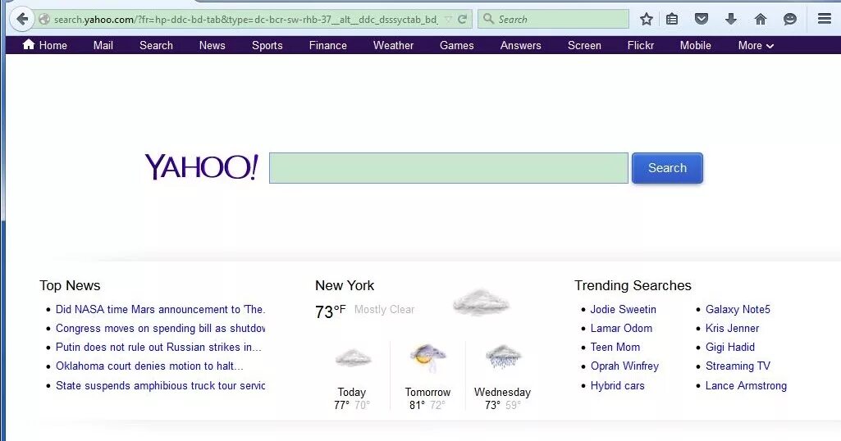Go back with the browser back arrow
The width and height of the screenshot is (841, 441).
click(22, 20)
